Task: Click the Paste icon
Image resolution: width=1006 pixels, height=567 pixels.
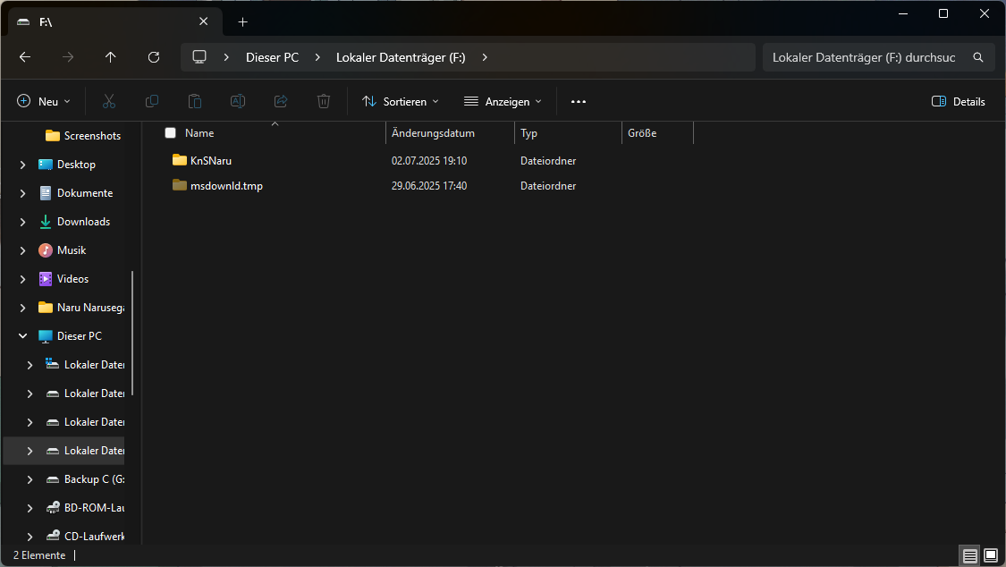Action: 194,101
